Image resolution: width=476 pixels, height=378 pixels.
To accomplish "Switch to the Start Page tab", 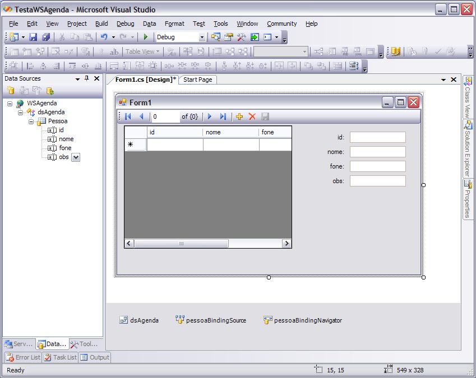I will (x=197, y=80).
